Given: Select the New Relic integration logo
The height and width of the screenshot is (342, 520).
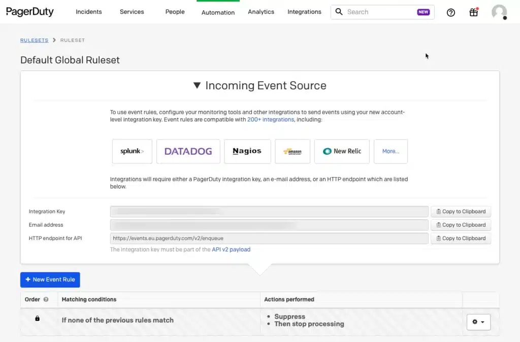Looking at the screenshot, I should click(x=342, y=151).
